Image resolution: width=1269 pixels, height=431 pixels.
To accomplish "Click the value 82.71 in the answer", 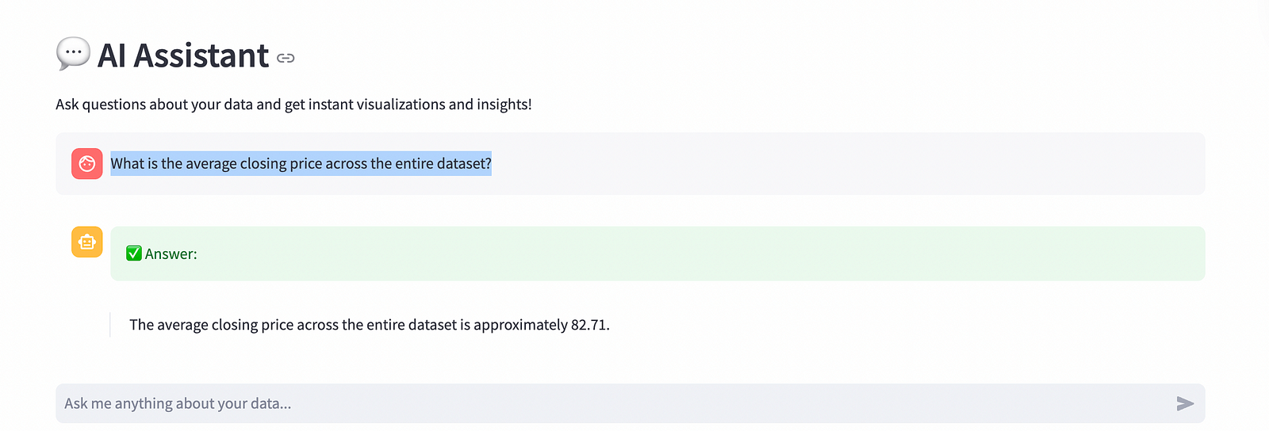I will (x=590, y=325).
